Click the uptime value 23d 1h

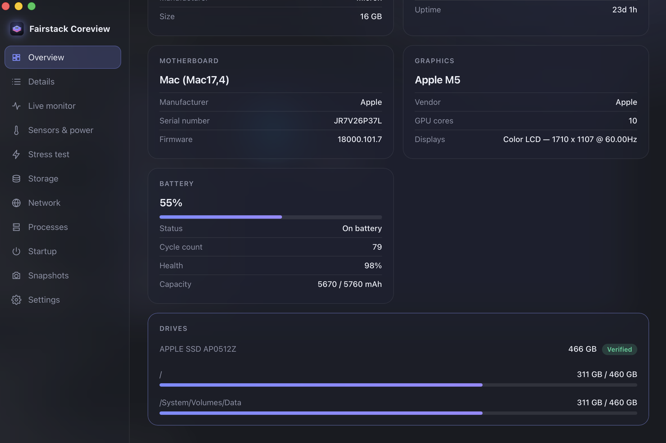click(625, 10)
